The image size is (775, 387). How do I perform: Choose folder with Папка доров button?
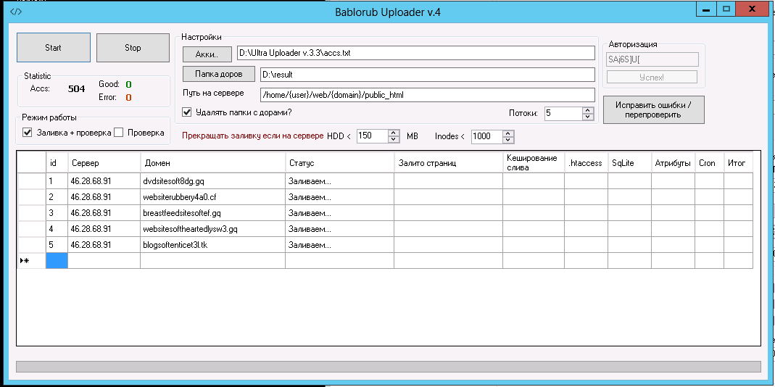tap(219, 74)
